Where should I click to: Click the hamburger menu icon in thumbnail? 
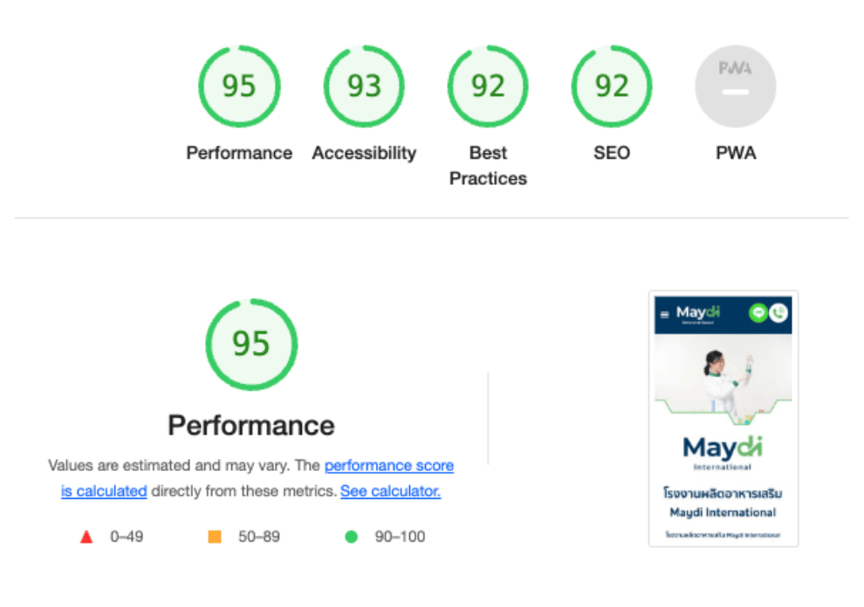664,315
